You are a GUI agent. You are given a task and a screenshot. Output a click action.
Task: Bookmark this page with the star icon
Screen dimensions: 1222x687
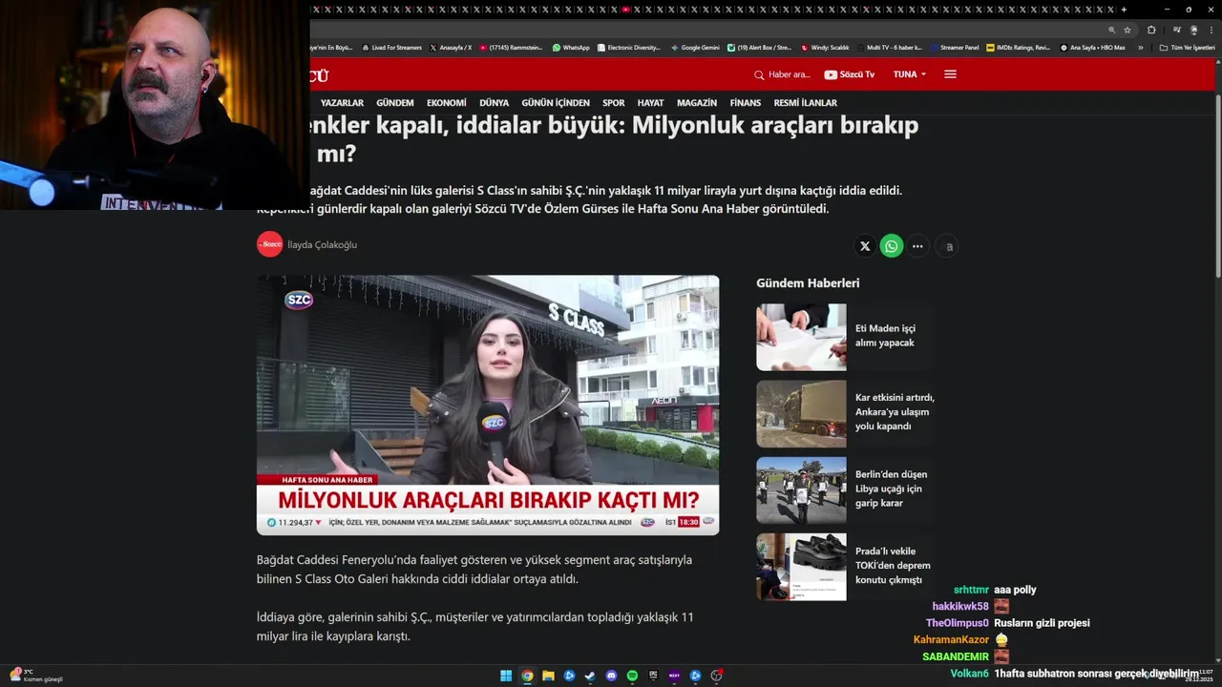(1127, 30)
